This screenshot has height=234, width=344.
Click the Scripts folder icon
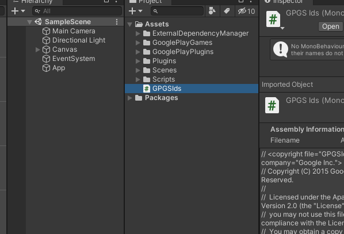coord(147,79)
